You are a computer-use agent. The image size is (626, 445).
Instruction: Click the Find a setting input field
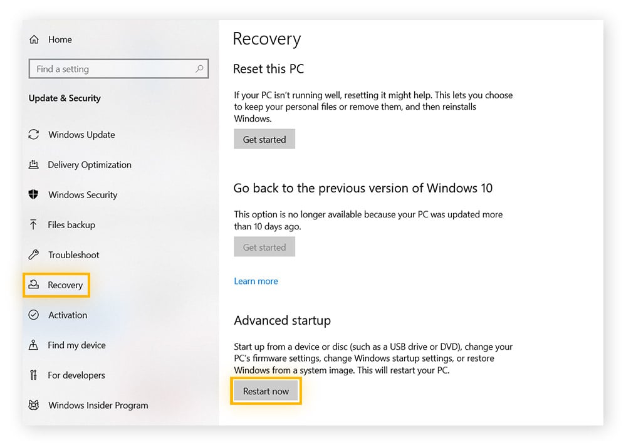click(x=113, y=69)
